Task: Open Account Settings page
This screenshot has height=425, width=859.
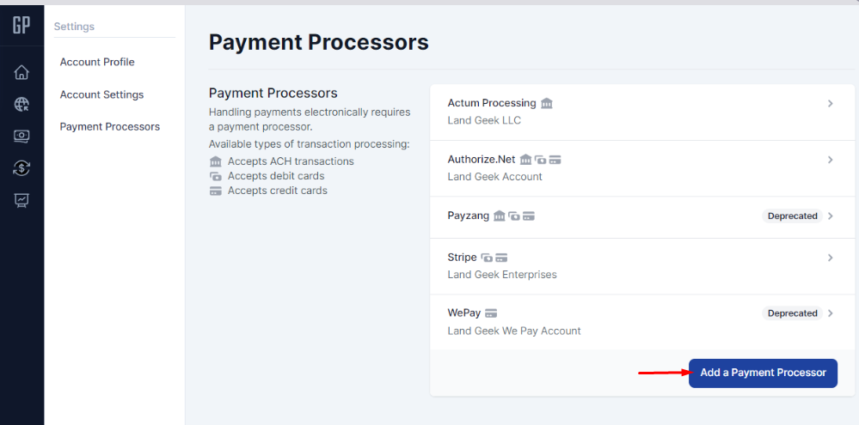Action: (102, 94)
